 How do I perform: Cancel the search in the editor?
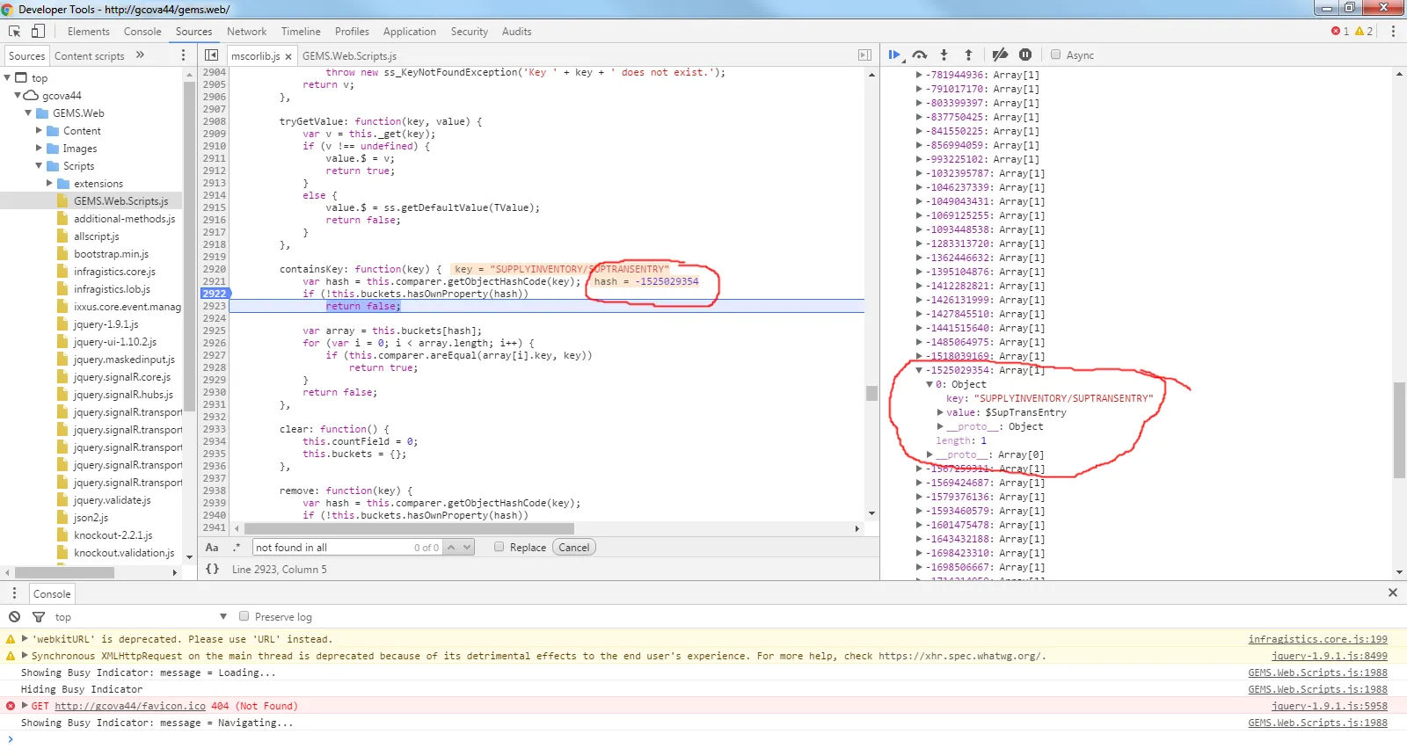pos(573,547)
